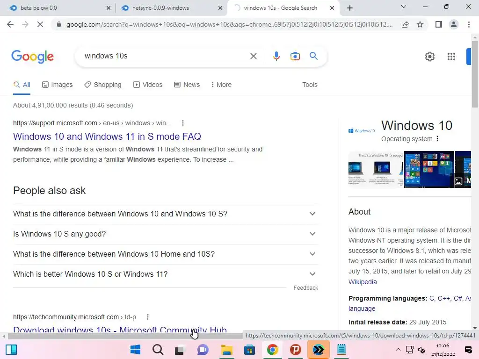Open Task View on taskbar

tap(179, 350)
